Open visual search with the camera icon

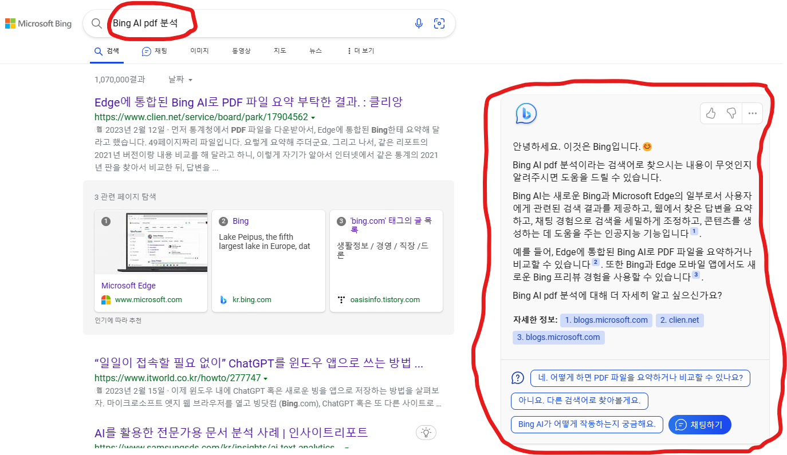(x=439, y=23)
